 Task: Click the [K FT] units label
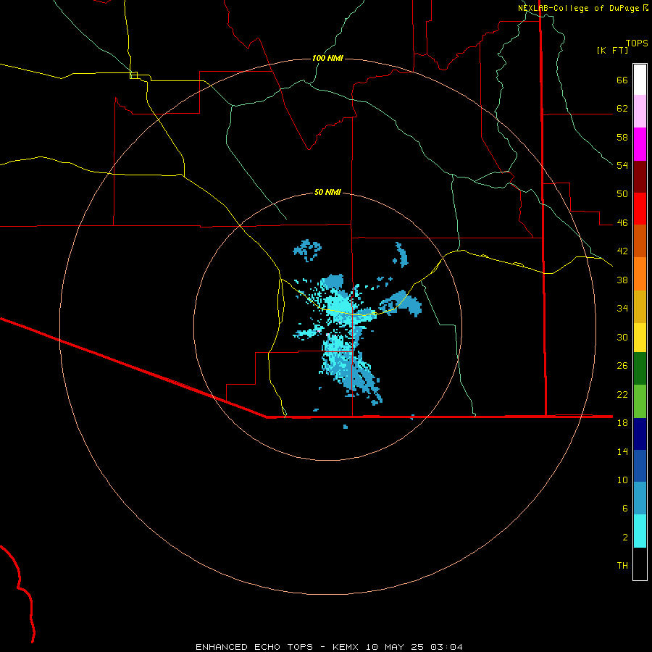click(x=612, y=50)
